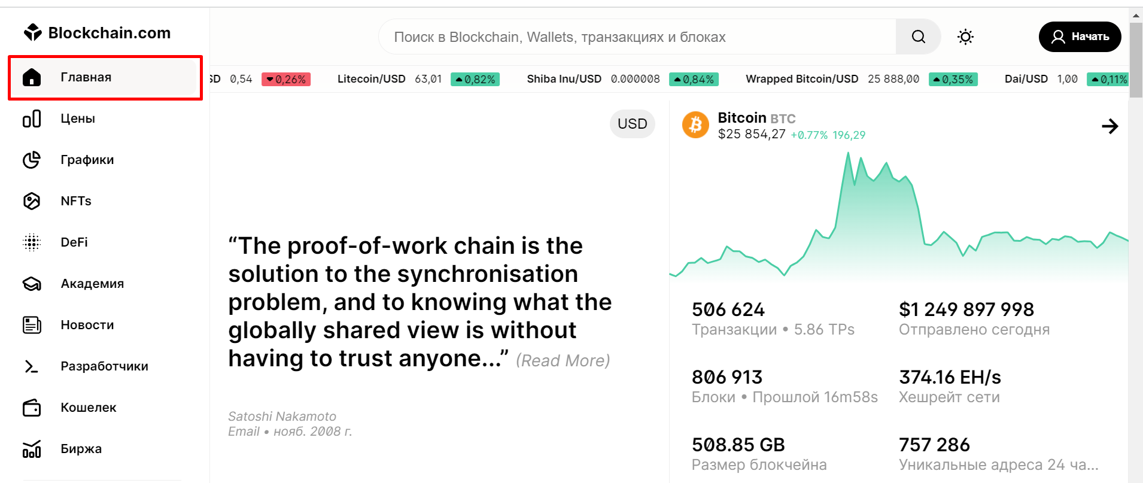
Task: Select the Главная home icon
Action: pos(32,77)
